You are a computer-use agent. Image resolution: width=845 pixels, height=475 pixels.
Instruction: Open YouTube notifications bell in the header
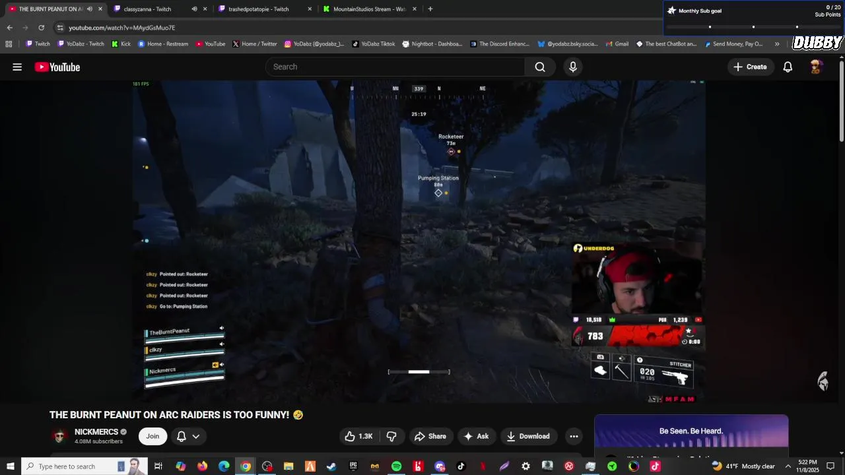788,67
